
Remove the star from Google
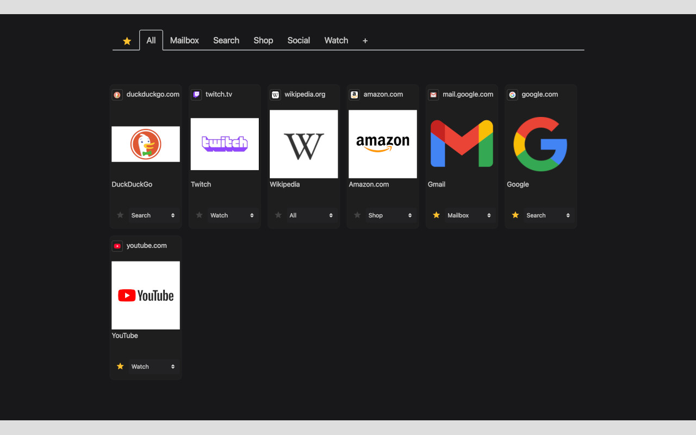515,215
